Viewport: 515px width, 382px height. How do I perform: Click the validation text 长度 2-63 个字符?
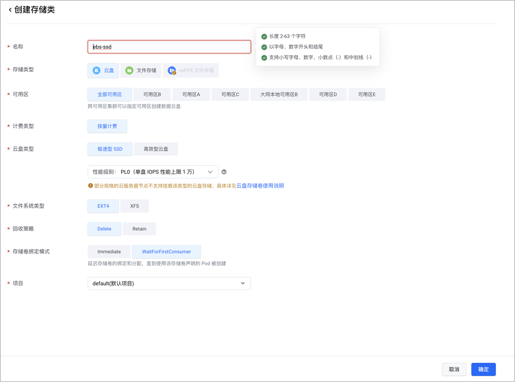(287, 36)
